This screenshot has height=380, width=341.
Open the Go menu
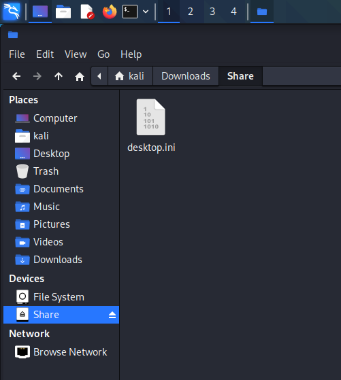click(x=103, y=54)
